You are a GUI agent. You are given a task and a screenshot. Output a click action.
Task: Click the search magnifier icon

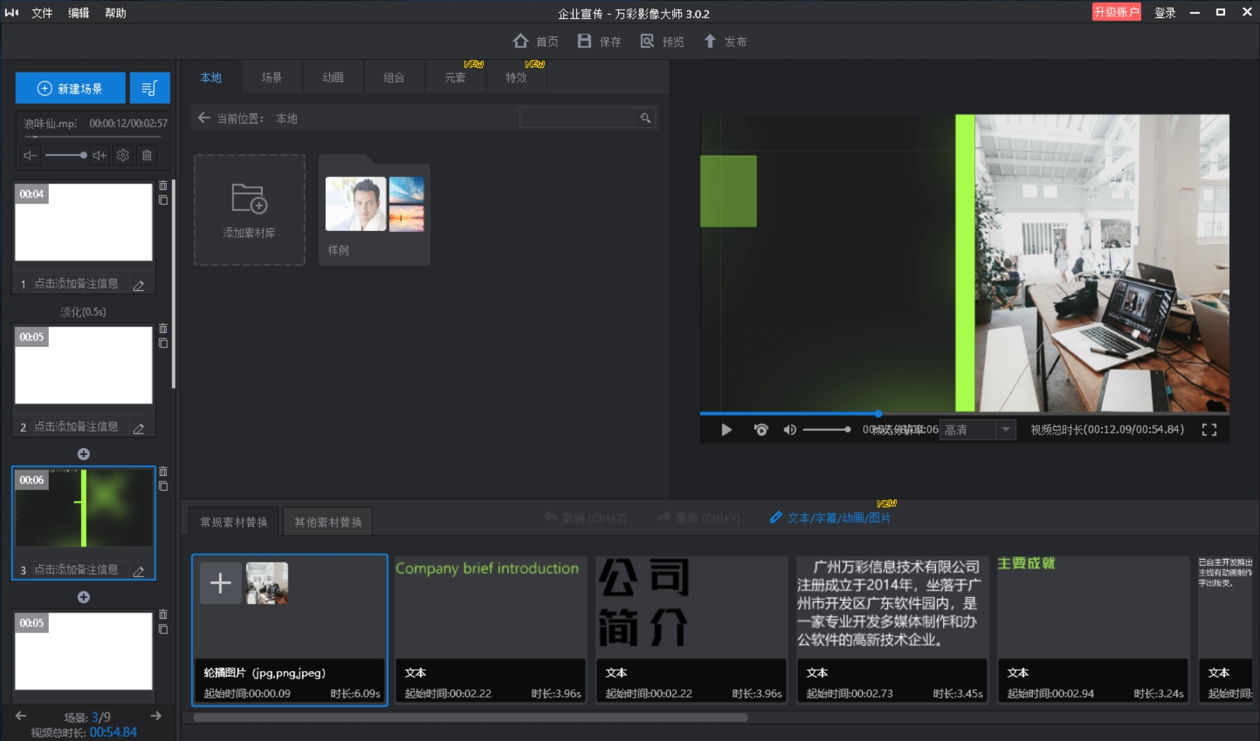[x=645, y=118]
